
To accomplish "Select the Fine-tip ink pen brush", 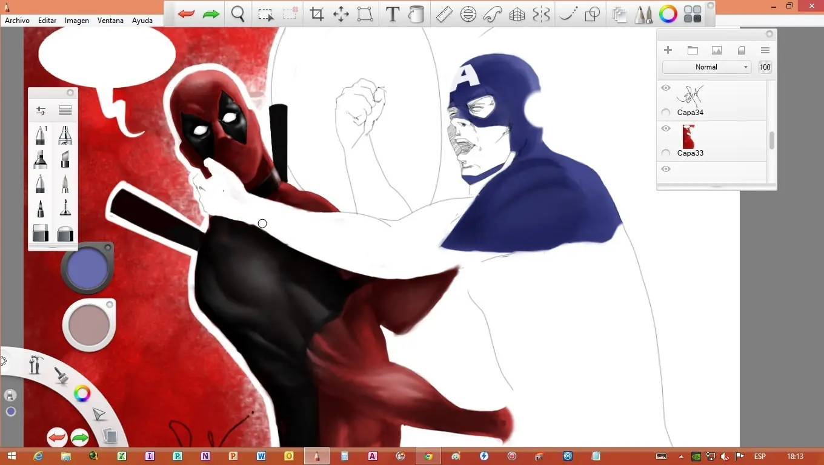I will [41, 208].
